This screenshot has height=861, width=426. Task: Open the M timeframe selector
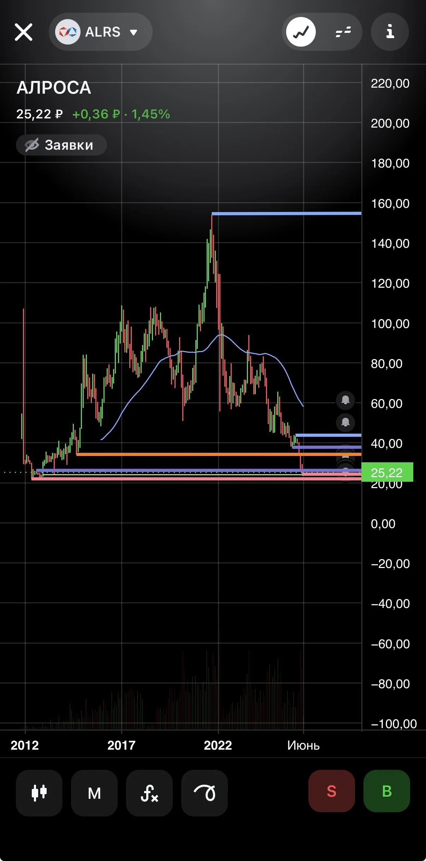click(x=94, y=793)
